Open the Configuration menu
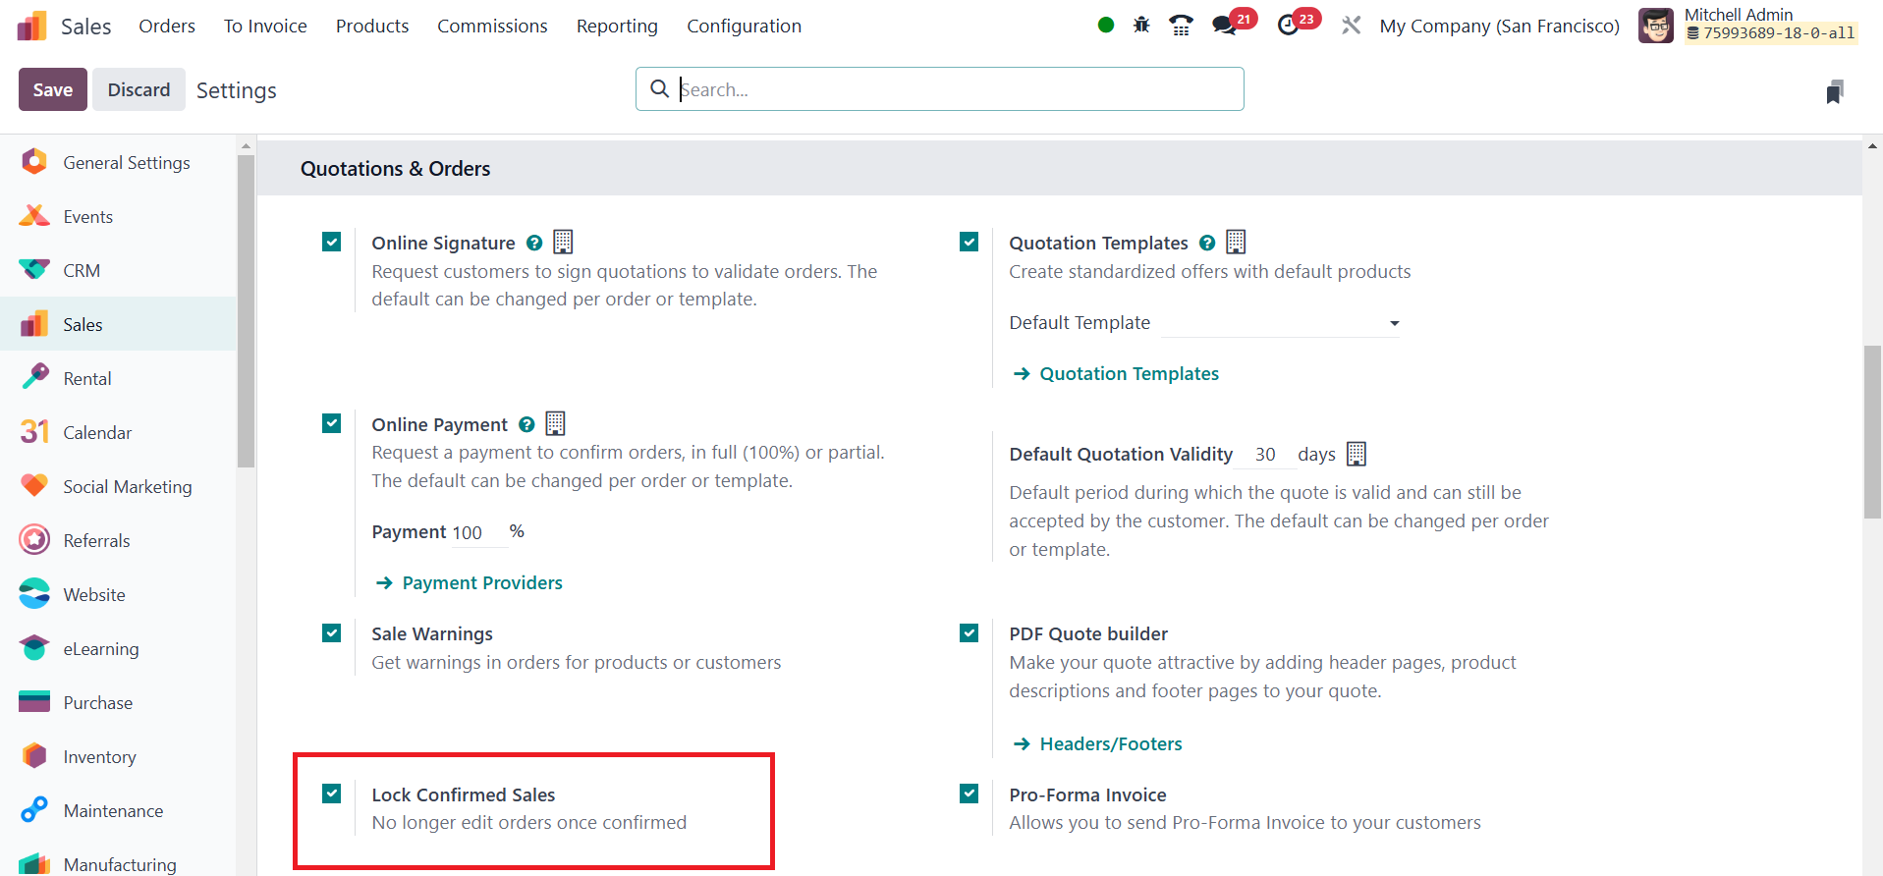 point(744,26)
